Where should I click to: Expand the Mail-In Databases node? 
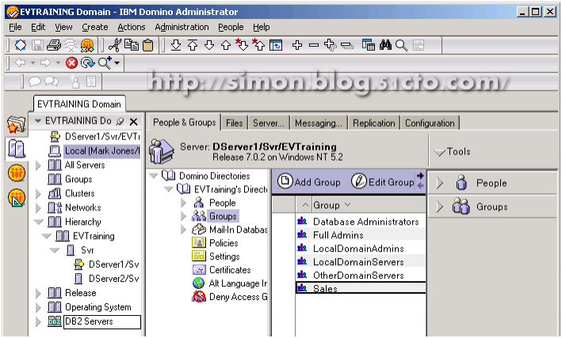184,230
